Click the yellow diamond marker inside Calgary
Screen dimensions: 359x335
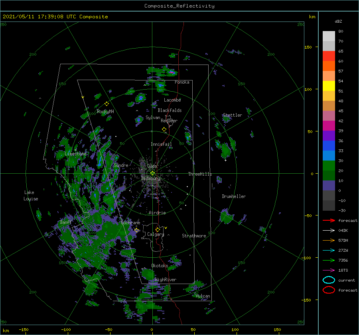(158, 229)
